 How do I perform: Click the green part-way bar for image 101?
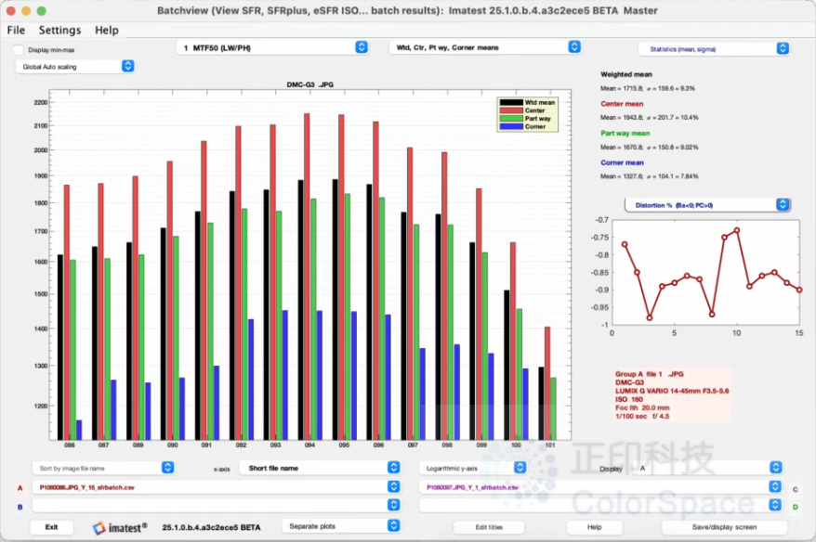(x=553, y=408)
